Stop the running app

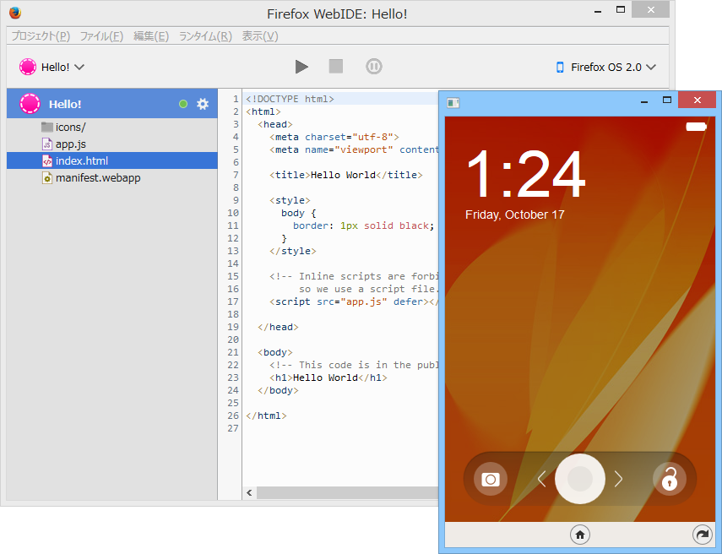[x=337, y=66]
